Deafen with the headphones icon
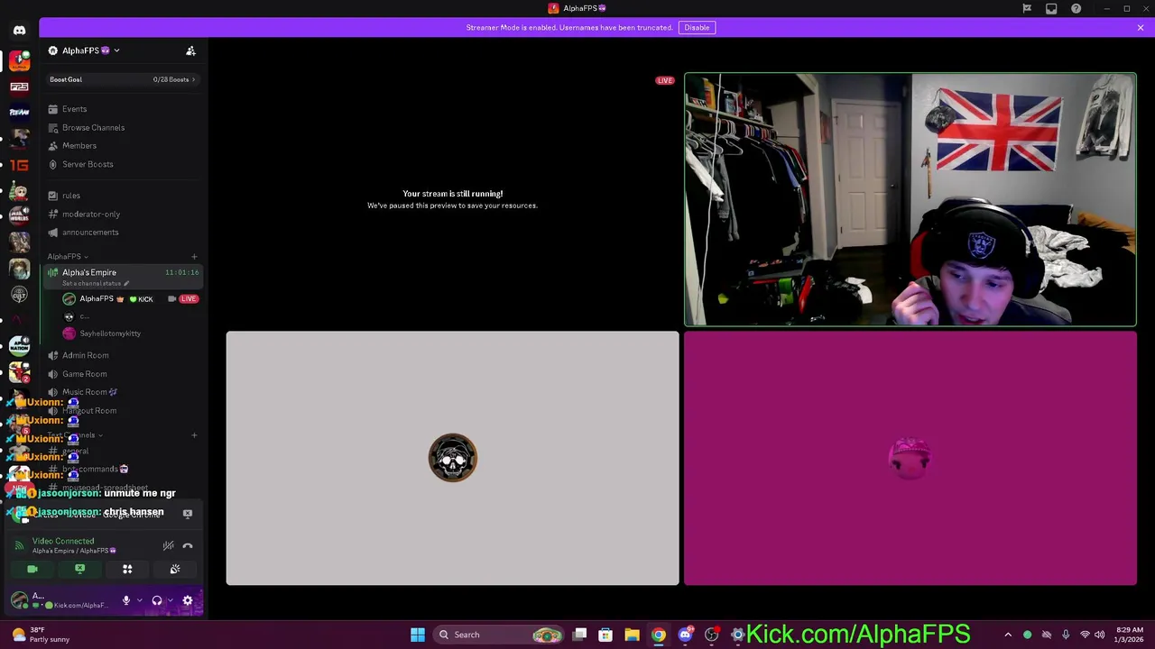1155x649 pixels. click(x=157, y=600)
